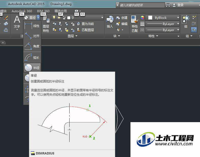Screen dimensions: 200x157
Task: Click the DIMRADIUS command name in tooltip
Action: [x=45, y=153]
